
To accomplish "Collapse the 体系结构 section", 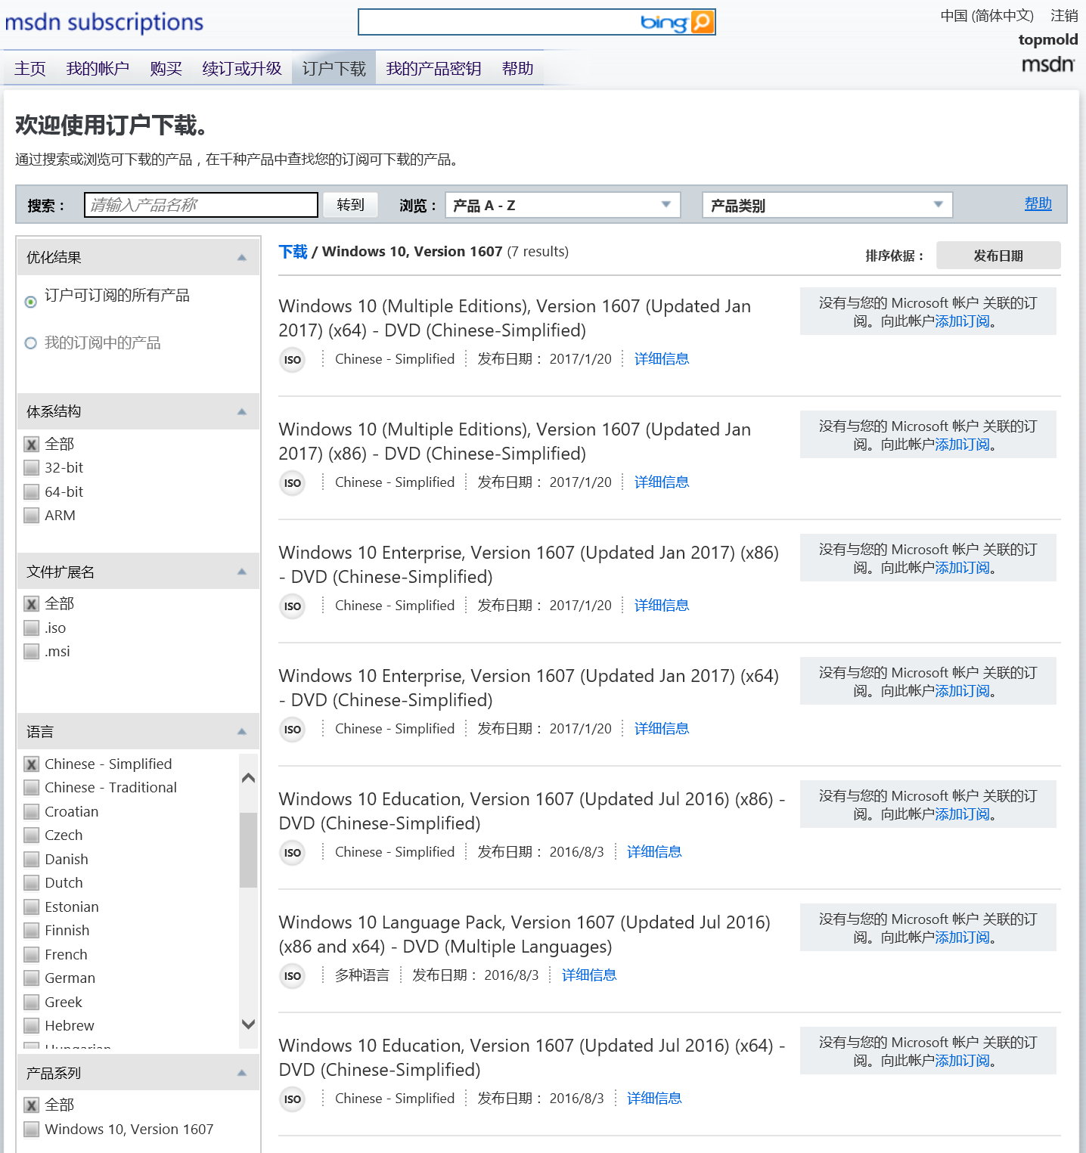I will [242, 412].
